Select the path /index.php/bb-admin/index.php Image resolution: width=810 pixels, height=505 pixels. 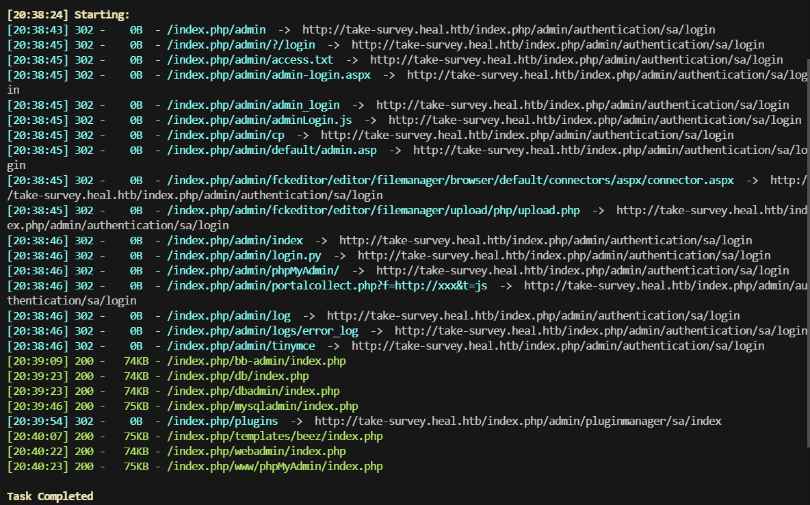257,361
